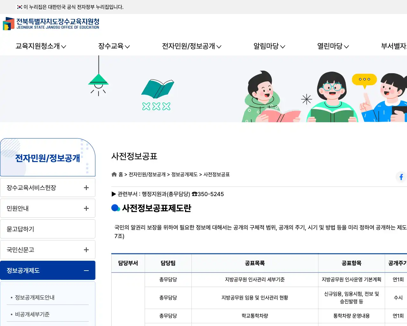The height and width of the screenshot is (326, 407).
Task: Click 사전정보공표 in breadcrumb
Action: (217, 174)
